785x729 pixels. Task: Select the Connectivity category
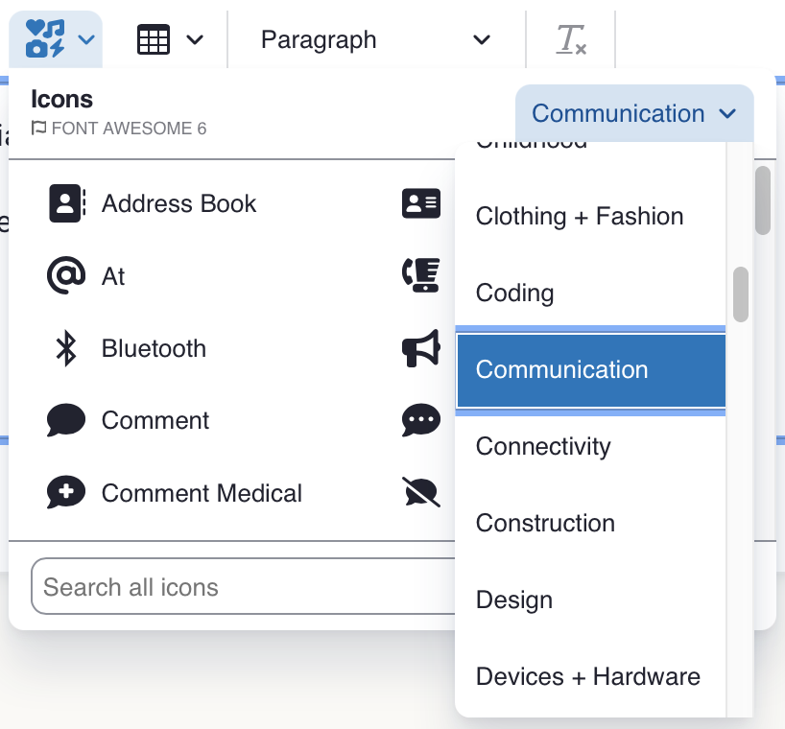click(x=543, y=447)
